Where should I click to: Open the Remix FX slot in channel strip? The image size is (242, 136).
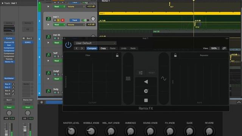point(9,62)
